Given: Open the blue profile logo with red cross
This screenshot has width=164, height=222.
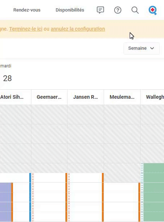Looking at the screenshot, I should tap(152, 10).
